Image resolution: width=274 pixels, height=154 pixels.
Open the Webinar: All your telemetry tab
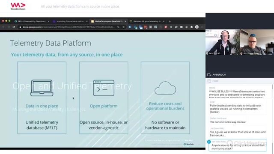pyautogui.click(x=147, y=21)
